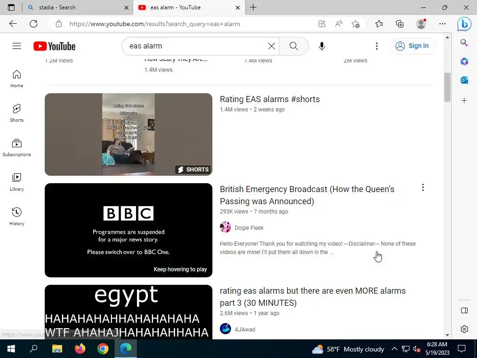Close the stadia - Search tab
The height and width of the screenshot is (358, 477).
point(127,7)
